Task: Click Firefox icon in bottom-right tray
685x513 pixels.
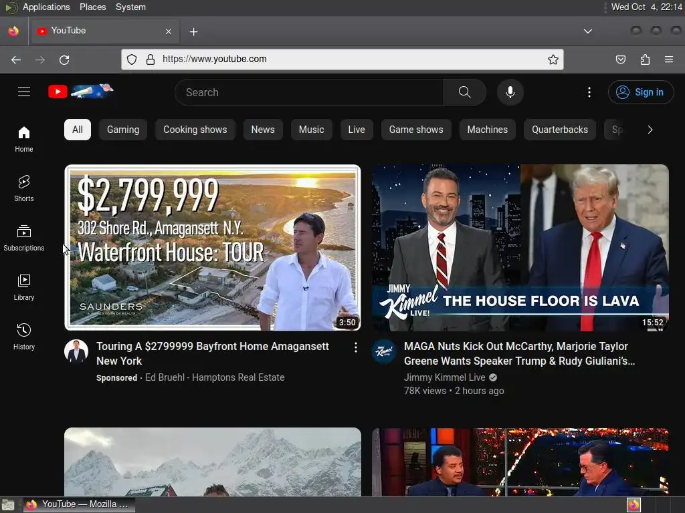Action: coord(633,505)
